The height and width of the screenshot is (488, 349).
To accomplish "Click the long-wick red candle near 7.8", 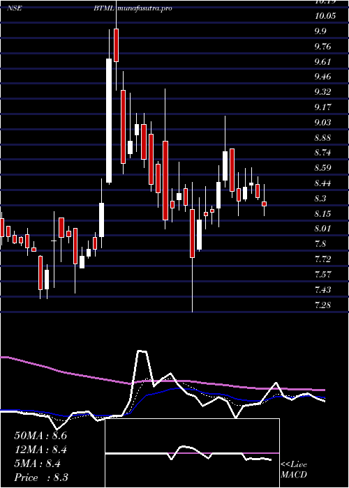I will 192,234.
